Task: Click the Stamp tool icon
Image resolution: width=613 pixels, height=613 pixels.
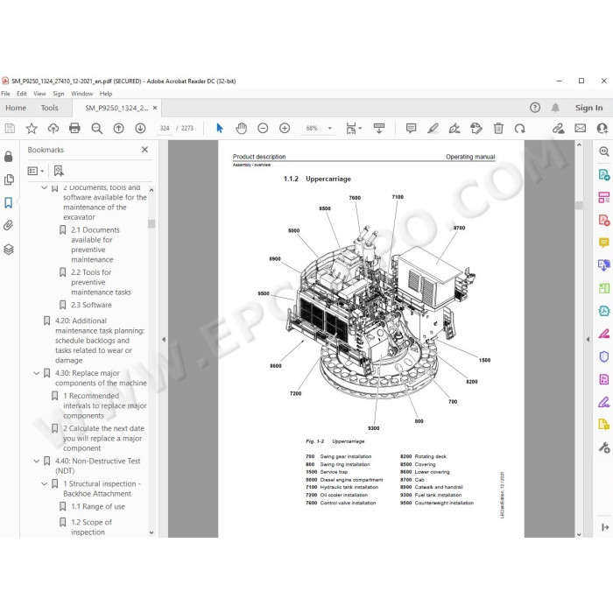Action: (x=476, y=128)
